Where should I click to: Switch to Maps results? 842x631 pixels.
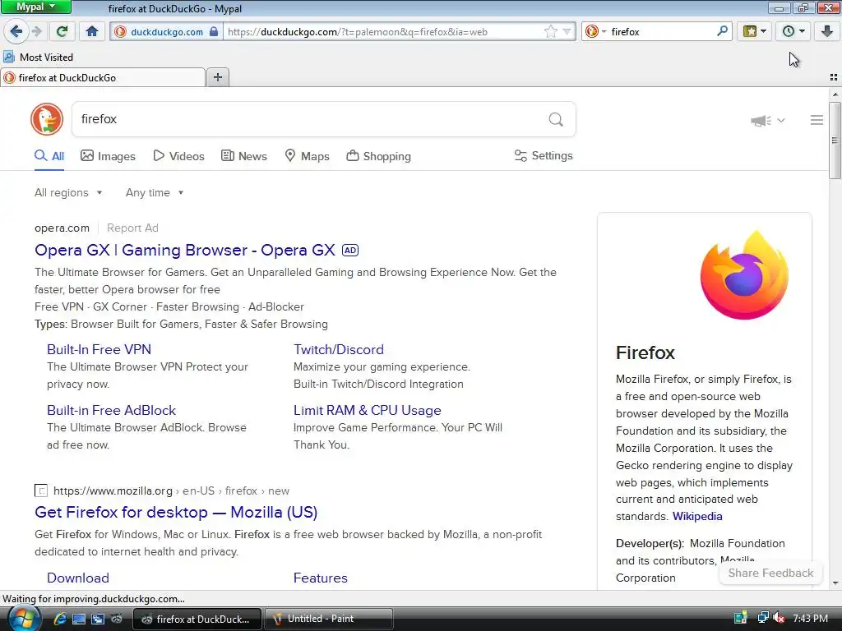click(x=307, y=156)
